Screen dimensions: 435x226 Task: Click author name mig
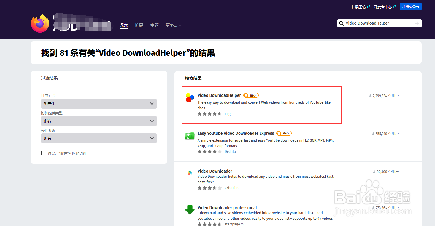coord(228,114)
